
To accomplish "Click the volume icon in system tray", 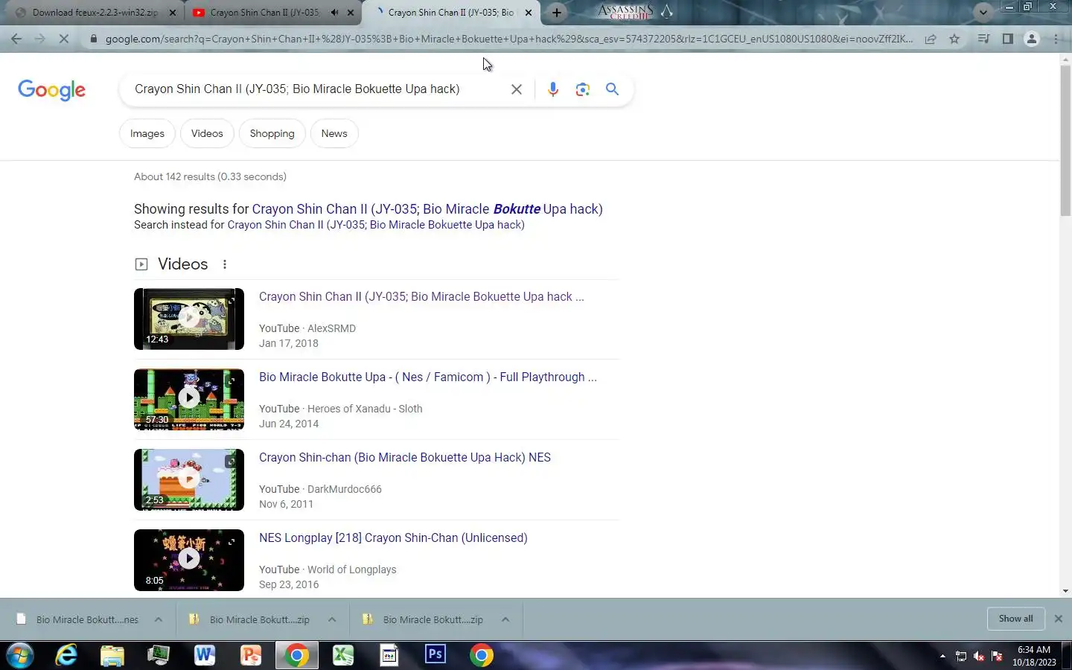I will 979,656.
